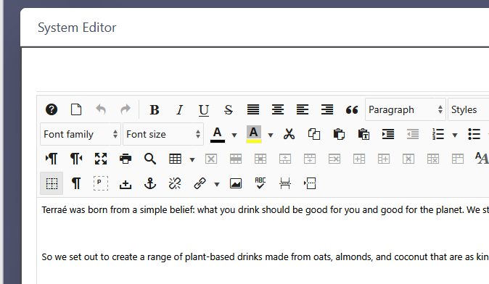Toggle Bold formatting
Screen dimensions: 489x284
pos(155,109)
